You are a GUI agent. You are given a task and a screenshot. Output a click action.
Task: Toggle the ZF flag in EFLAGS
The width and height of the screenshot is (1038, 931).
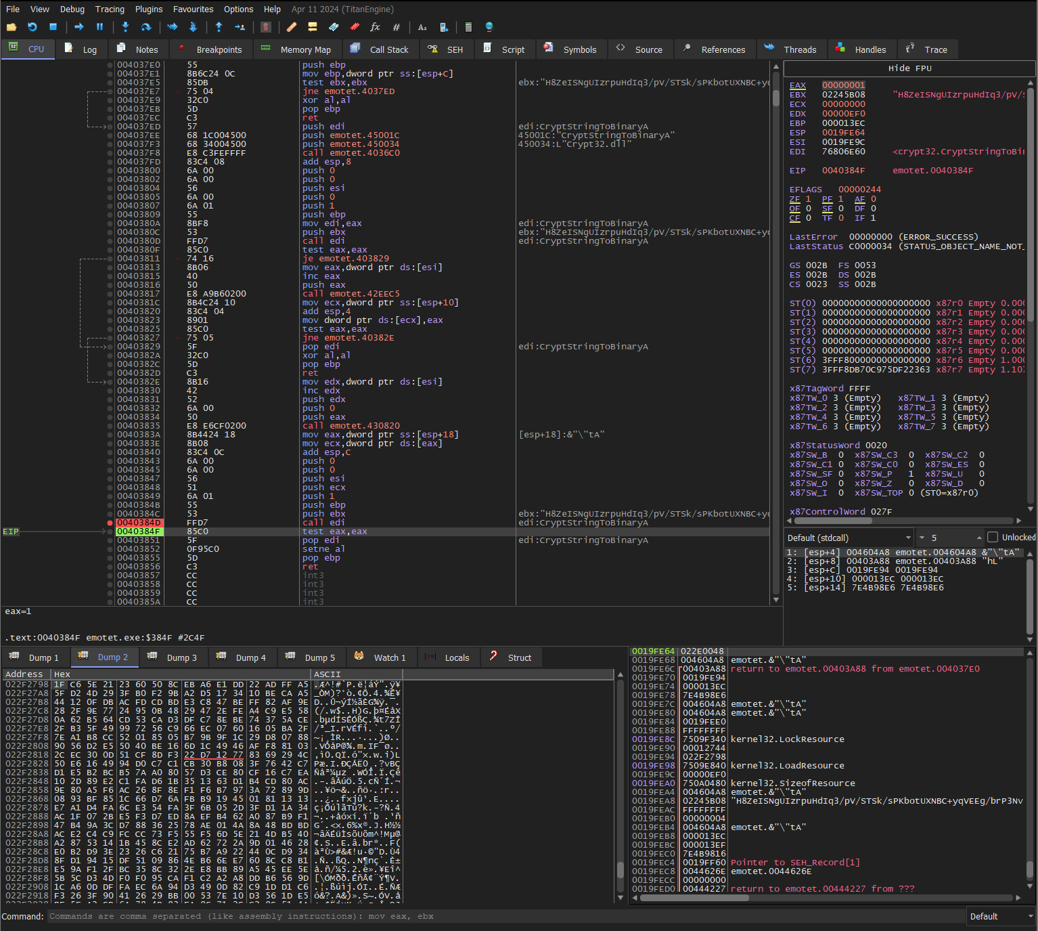(x=808, y=199)
